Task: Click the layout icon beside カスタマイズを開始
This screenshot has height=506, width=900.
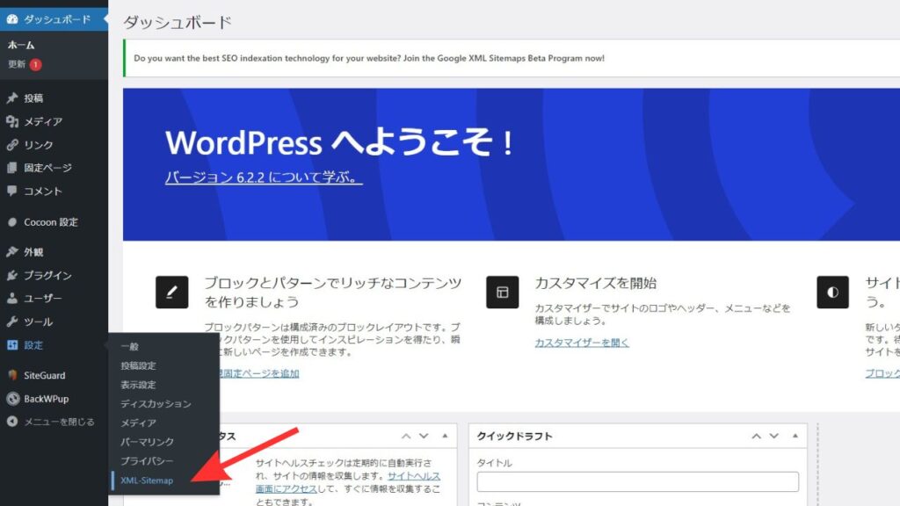Action: coord(502,292)
